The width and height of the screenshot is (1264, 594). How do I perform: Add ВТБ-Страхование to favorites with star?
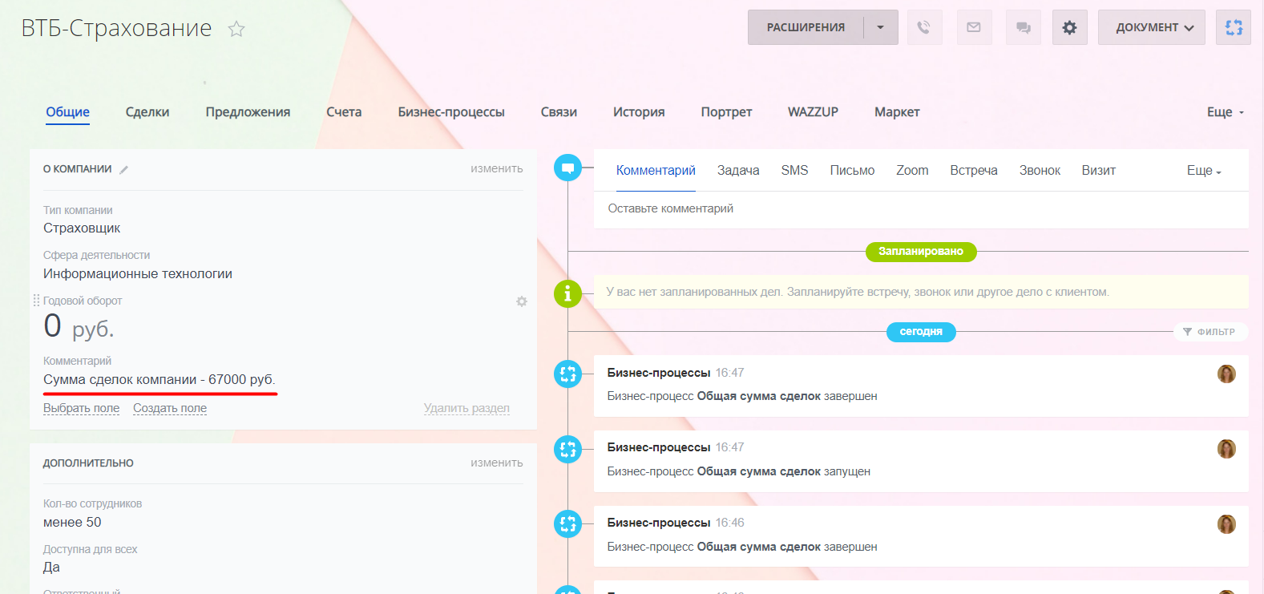click(236, 29)
